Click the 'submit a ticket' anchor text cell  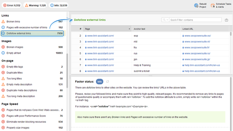point(156,71)
